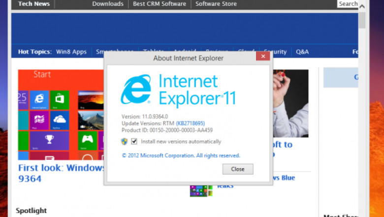384x217 pixels.
Task: Close the About Internet Explorer dialog with Close button
Action: click(x=238, y=169)
